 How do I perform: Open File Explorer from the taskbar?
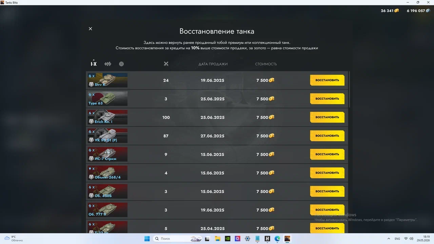coord(217,239)
